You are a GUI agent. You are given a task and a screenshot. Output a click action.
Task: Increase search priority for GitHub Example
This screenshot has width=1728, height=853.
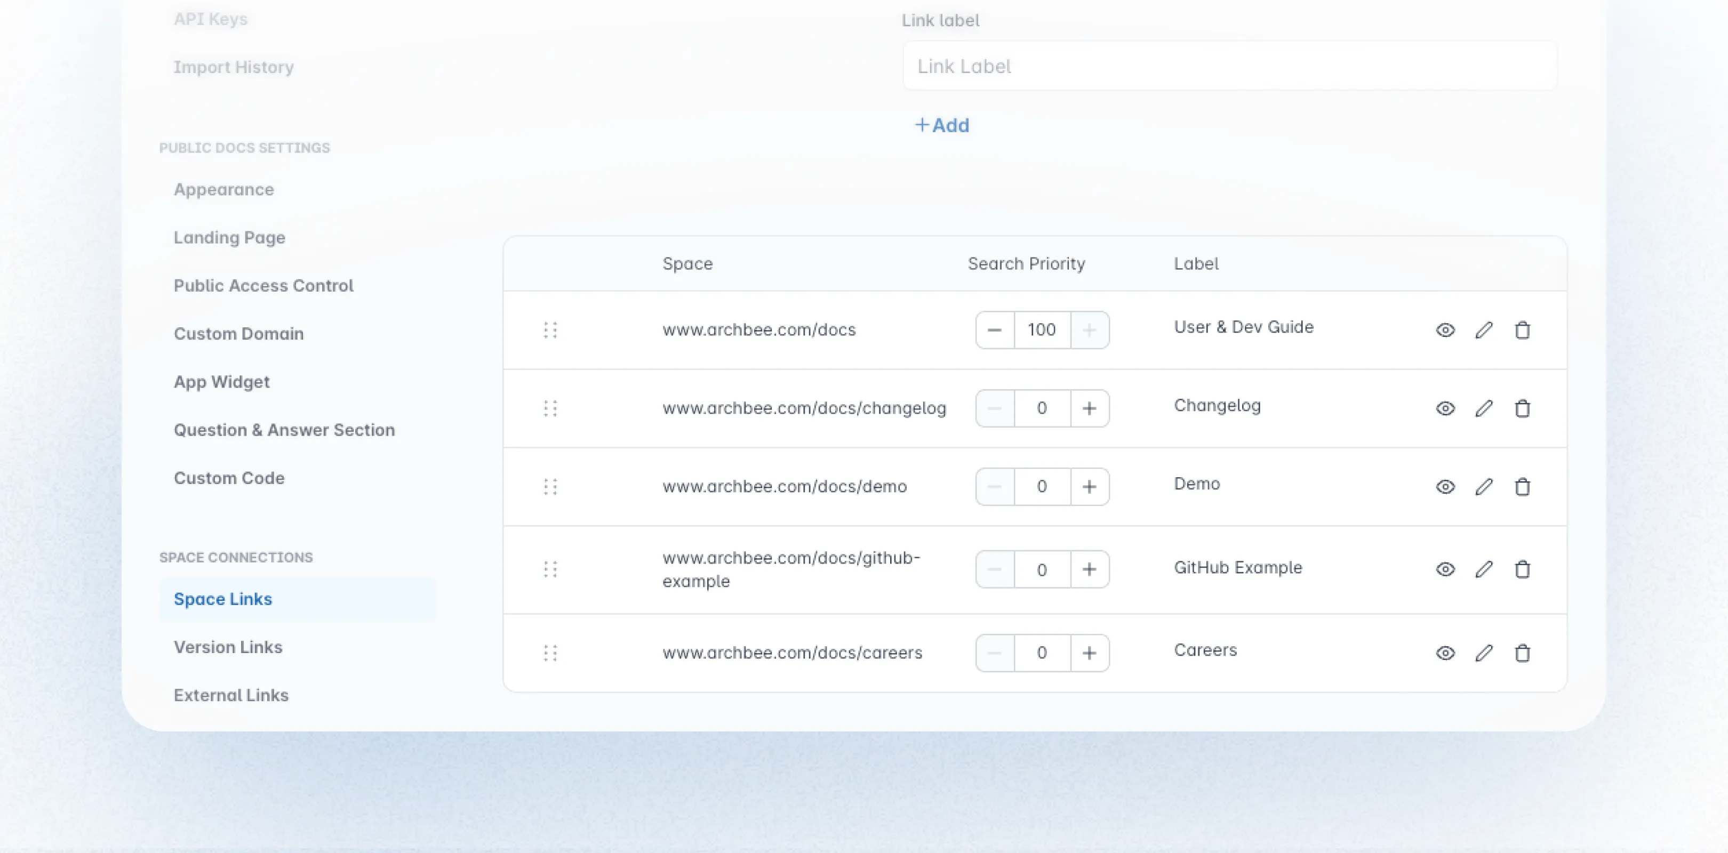(1090, 569)
